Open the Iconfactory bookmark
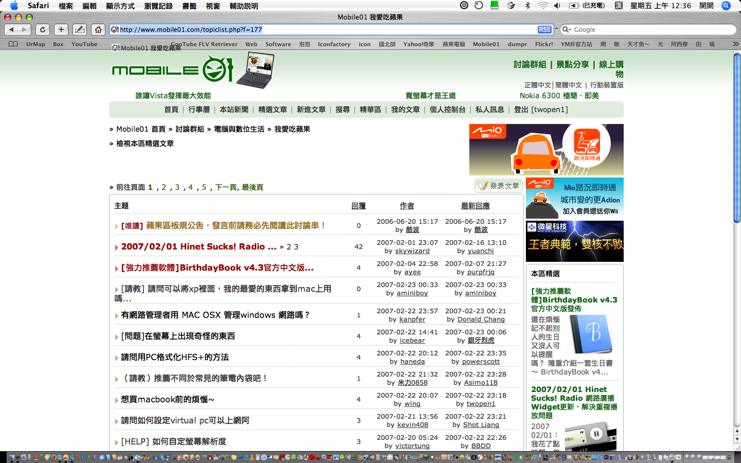741x463 pixels. pyautogui.click(x=334, y=44)
